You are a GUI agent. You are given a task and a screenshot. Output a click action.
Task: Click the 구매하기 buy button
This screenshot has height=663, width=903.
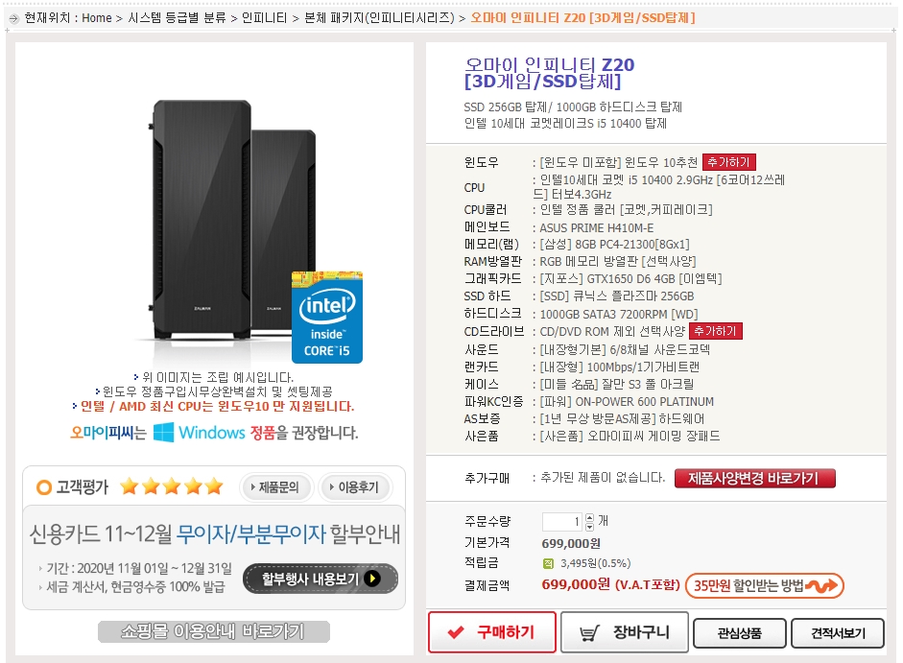click(492, 632)
